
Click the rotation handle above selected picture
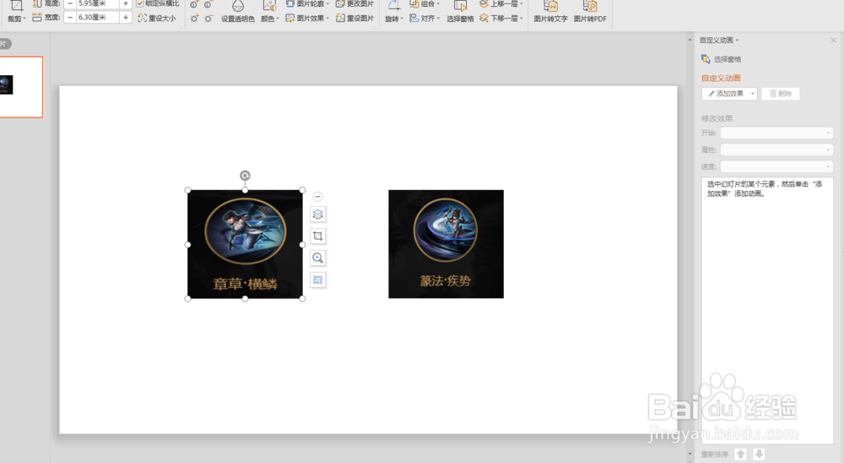(x=245, y=176)
